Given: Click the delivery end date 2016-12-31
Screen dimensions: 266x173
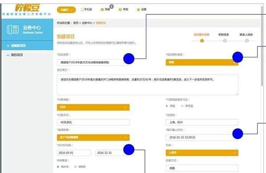Looking at the screenshot, I should (x=112, y=153).
